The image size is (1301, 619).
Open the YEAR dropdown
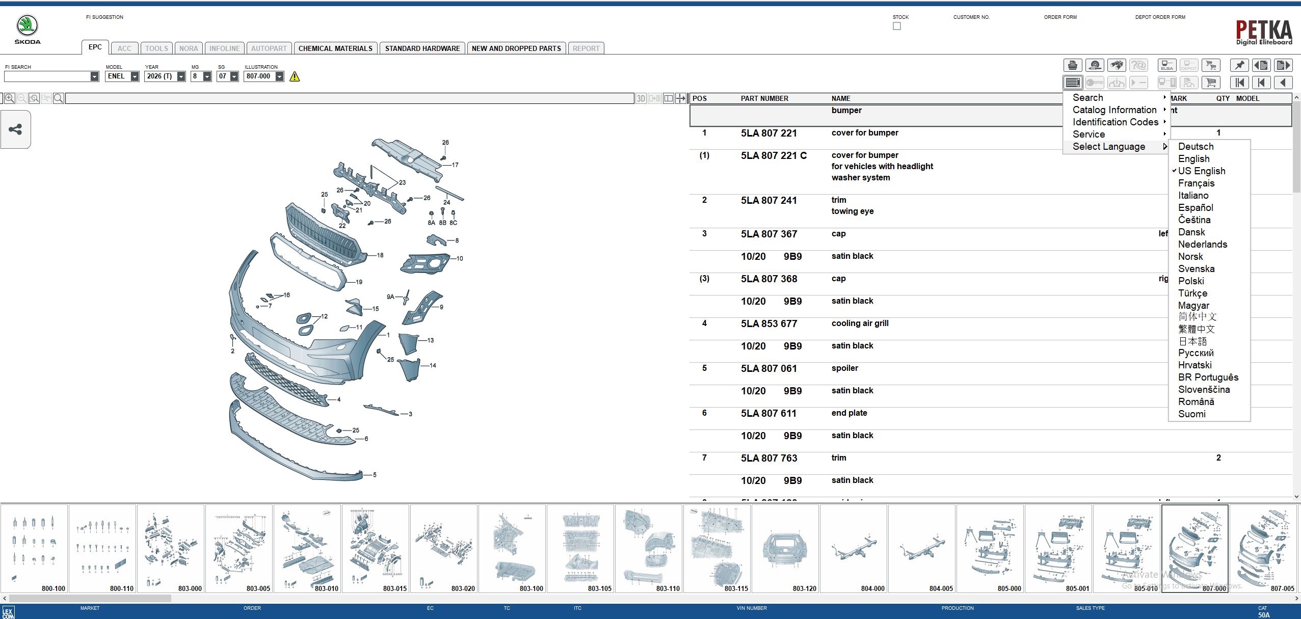click(181, 76)
